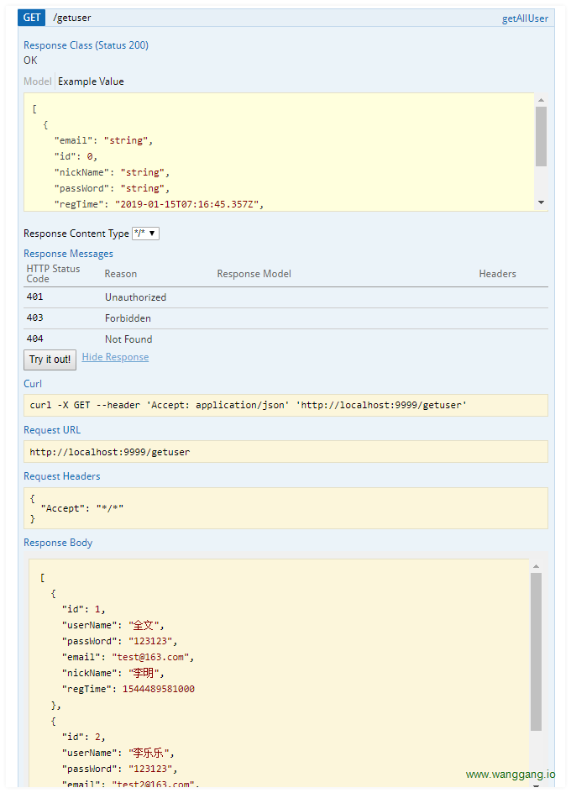Open the getAllUser operation link
This screenshot has width=571, height=793.
click(x=525, y=18)
